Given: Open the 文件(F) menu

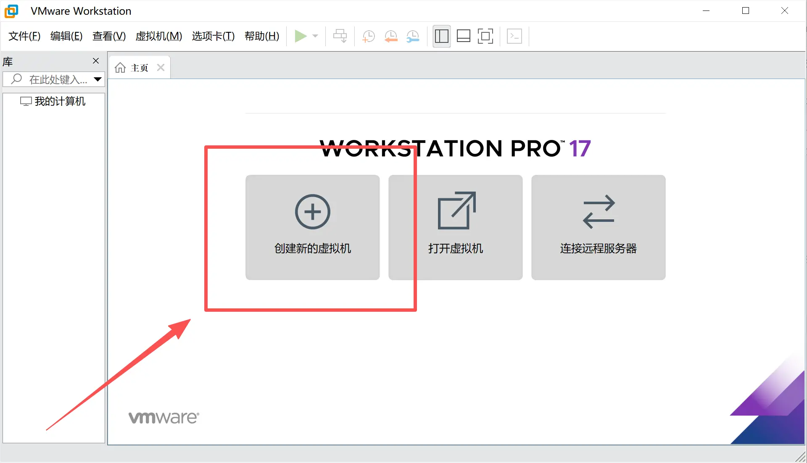Looking at the screenshot, I should coord(24,36).
